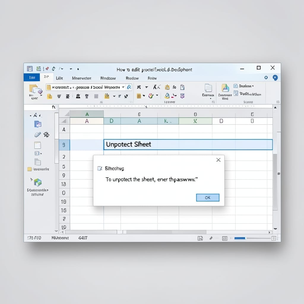Click the page layout view icon in the status bar
The height and width of the screenshot is (304, 304).
225,238
